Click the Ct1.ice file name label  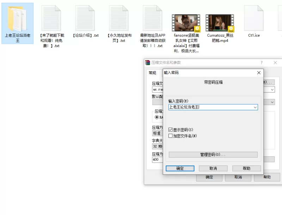(x=254, y=35)
